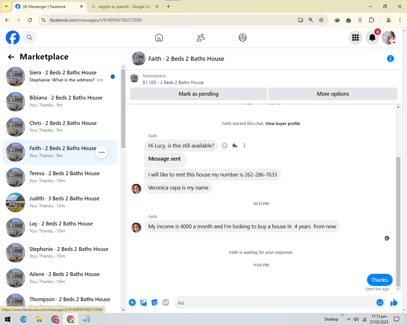Choose a GIF in the composer
407x325 pixels.
[166, 302]
